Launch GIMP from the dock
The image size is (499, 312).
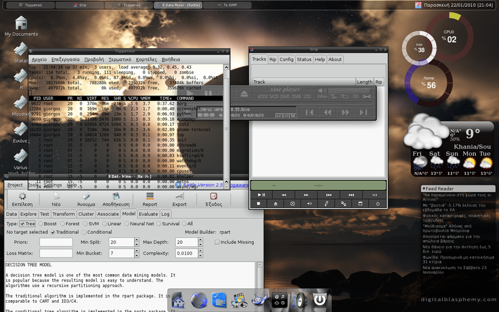(x=259, y=300)
